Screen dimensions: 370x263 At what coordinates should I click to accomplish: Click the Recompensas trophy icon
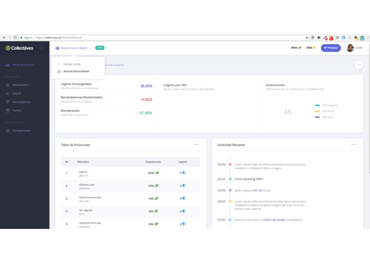pos(8,102)
